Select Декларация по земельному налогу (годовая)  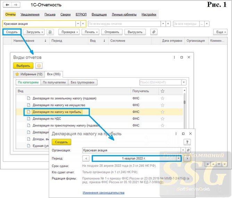[x=99, y=98]
